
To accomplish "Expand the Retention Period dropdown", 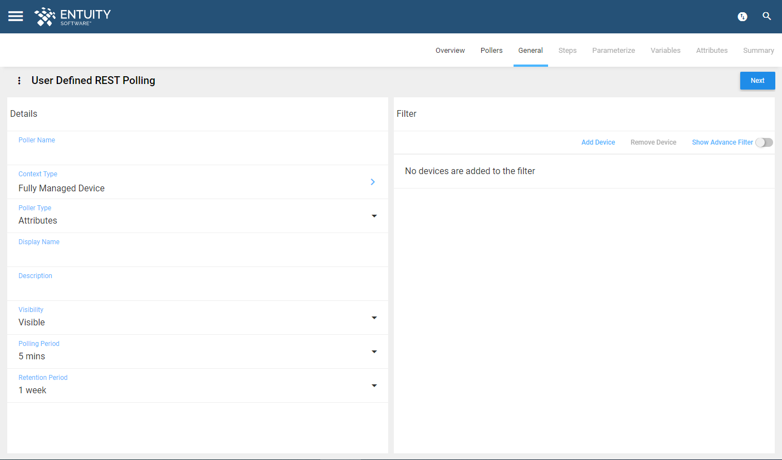I will click(x=374, y=385).
